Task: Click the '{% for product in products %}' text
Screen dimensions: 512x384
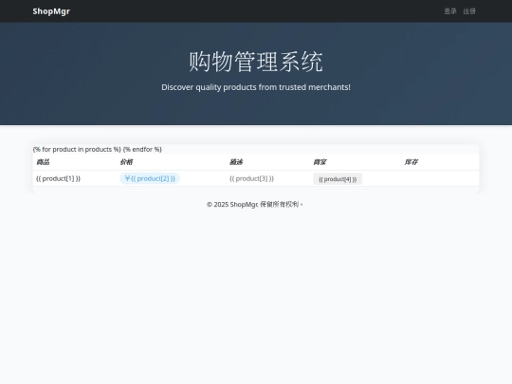Action: (x=77, y=149)
